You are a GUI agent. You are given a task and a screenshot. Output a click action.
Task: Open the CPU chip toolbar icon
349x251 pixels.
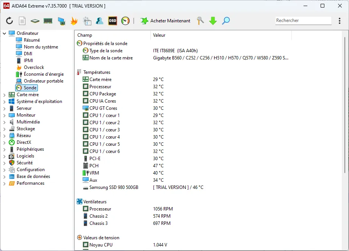pos(35,21)
